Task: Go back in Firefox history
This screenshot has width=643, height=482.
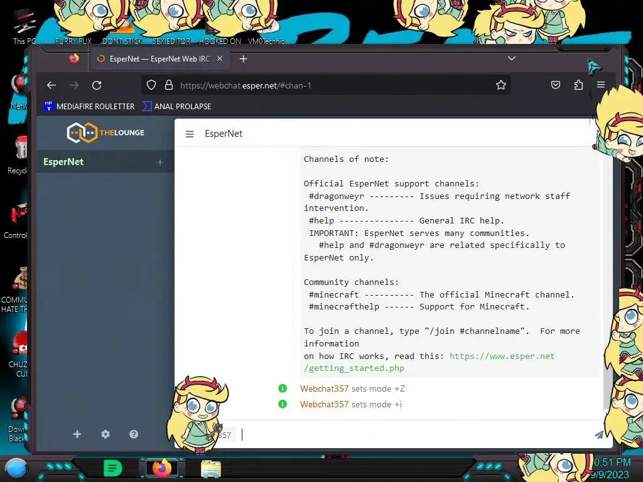Action: click(x=51, y=85)
